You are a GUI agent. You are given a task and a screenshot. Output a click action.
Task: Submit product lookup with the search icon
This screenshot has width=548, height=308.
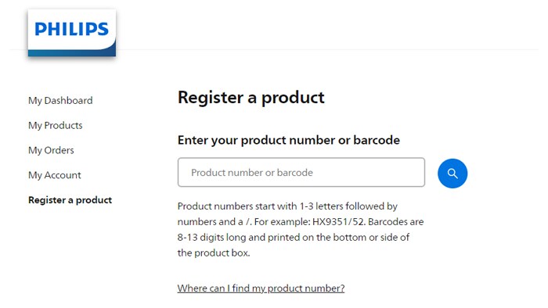point(452,174)
